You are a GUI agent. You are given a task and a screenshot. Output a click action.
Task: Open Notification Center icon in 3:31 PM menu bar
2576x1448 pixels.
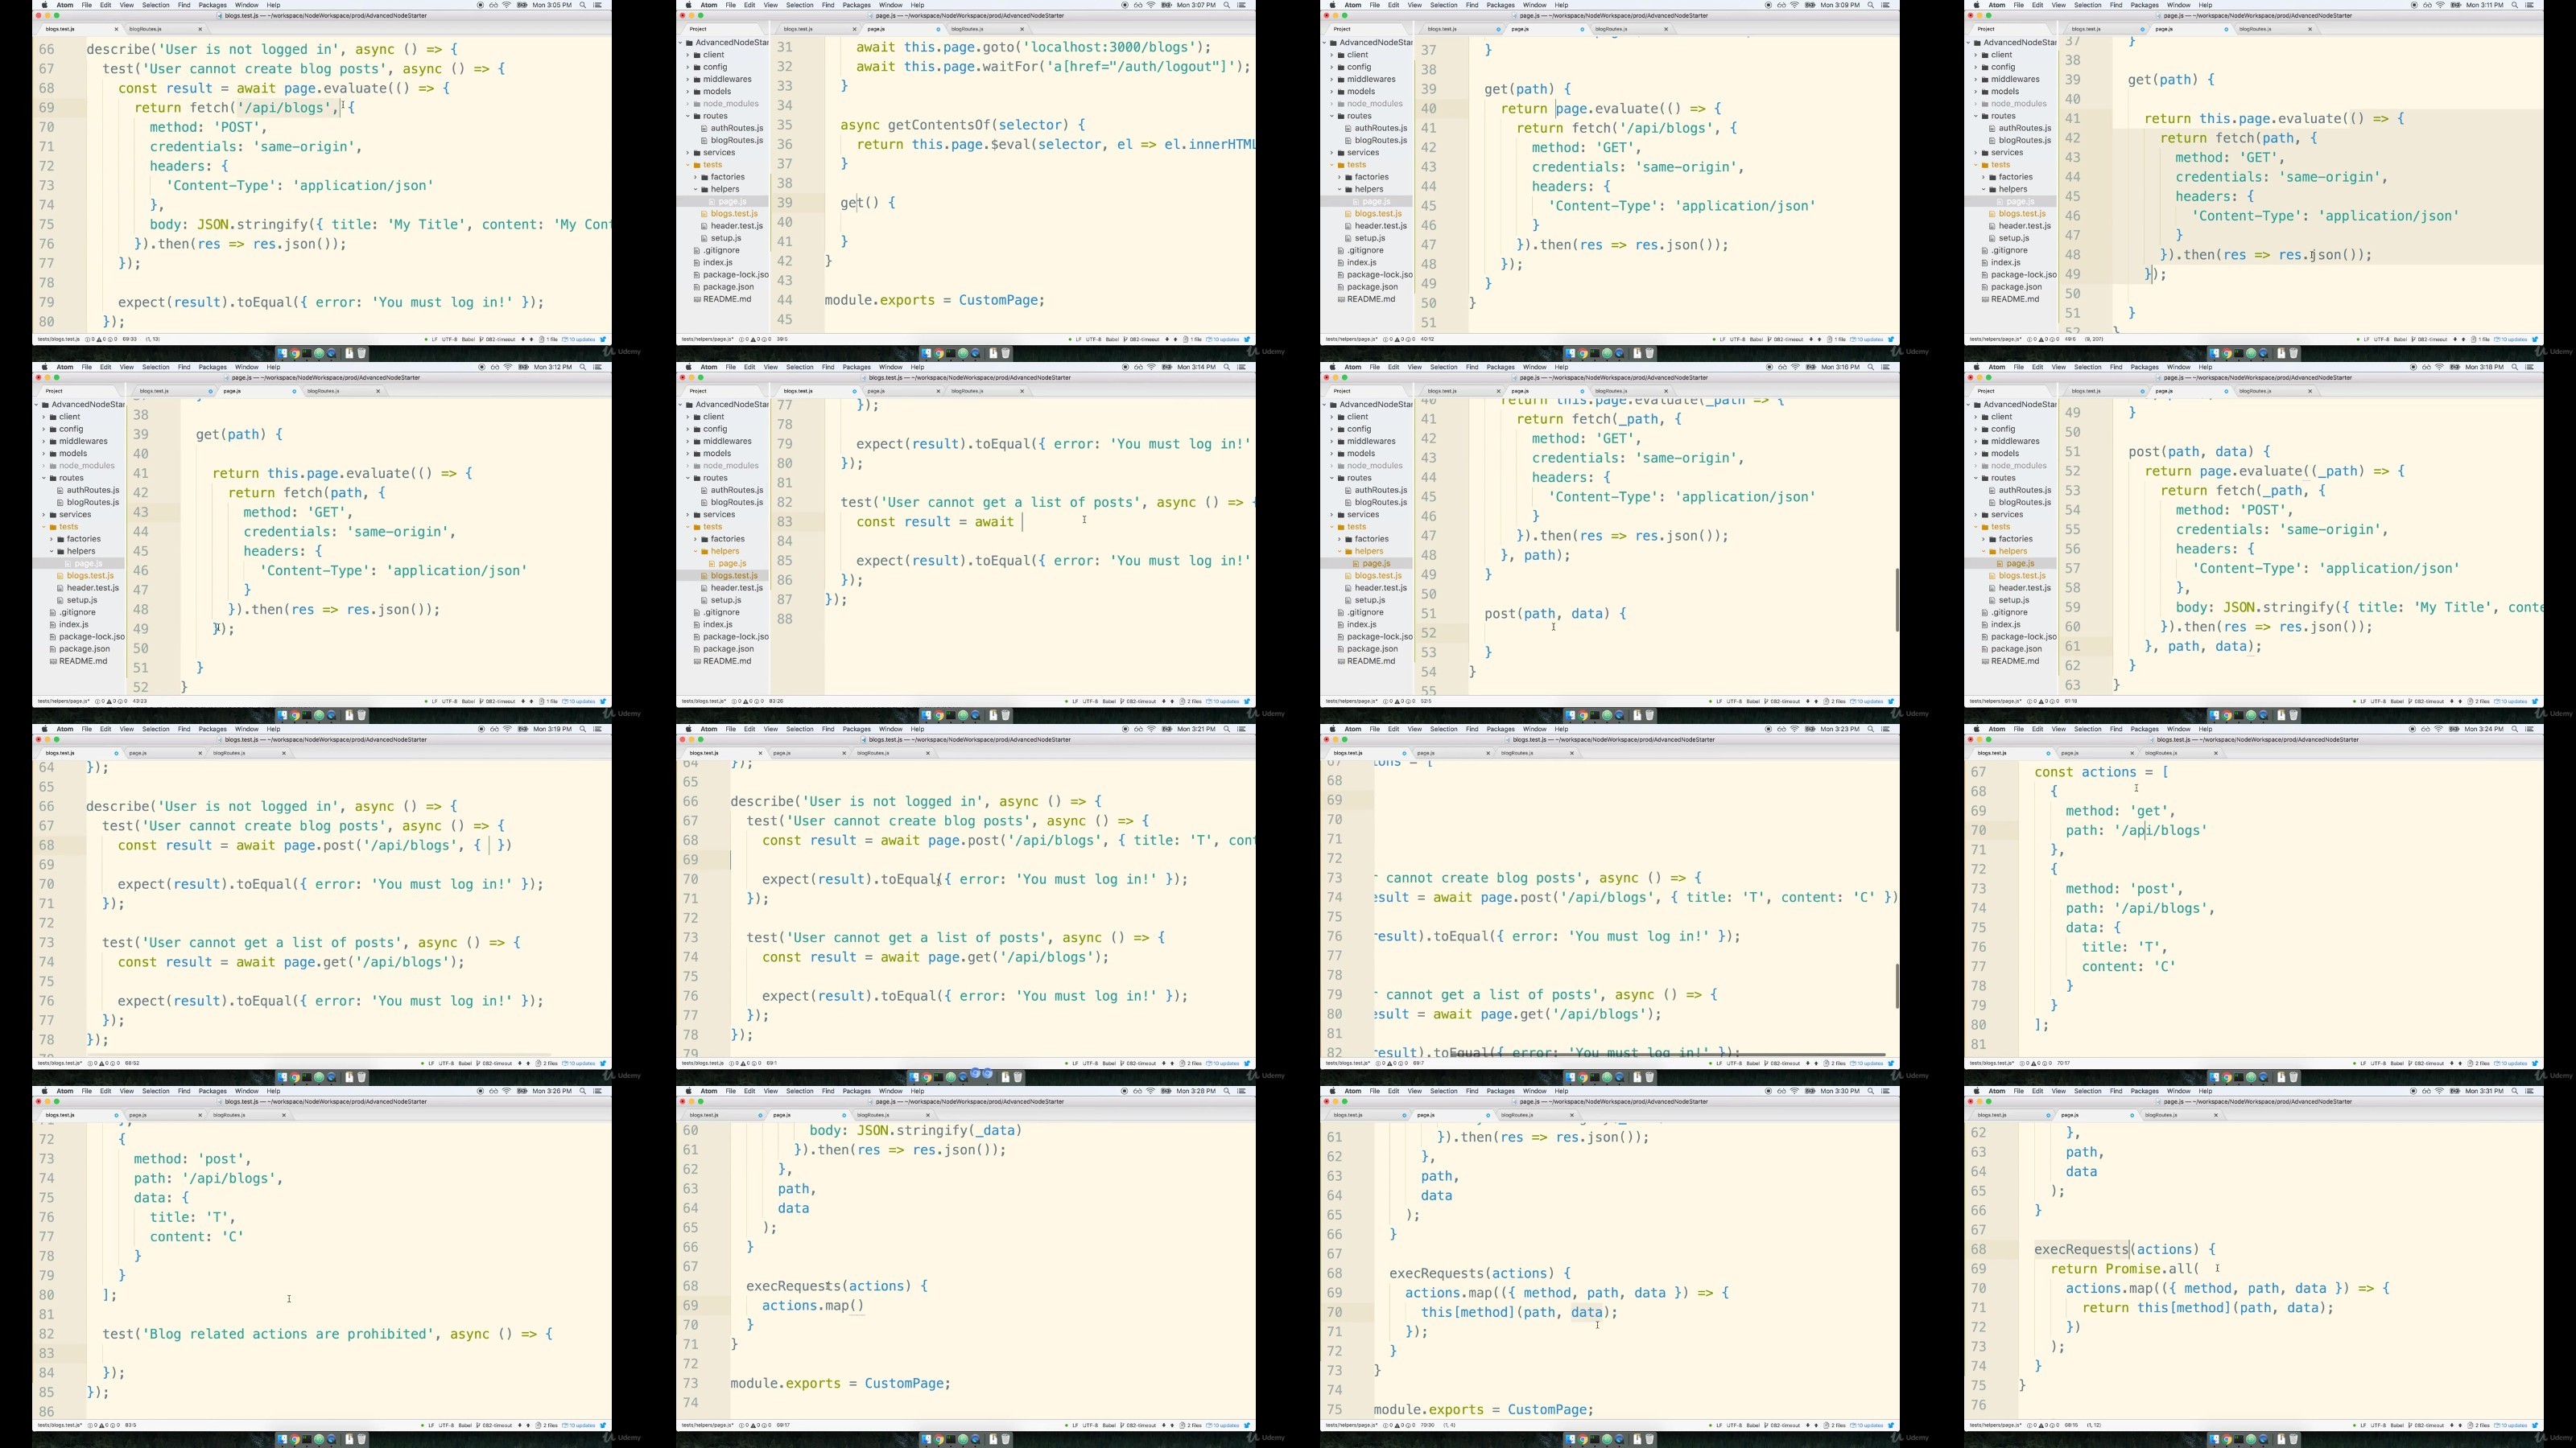(x=2530, y=1092)
